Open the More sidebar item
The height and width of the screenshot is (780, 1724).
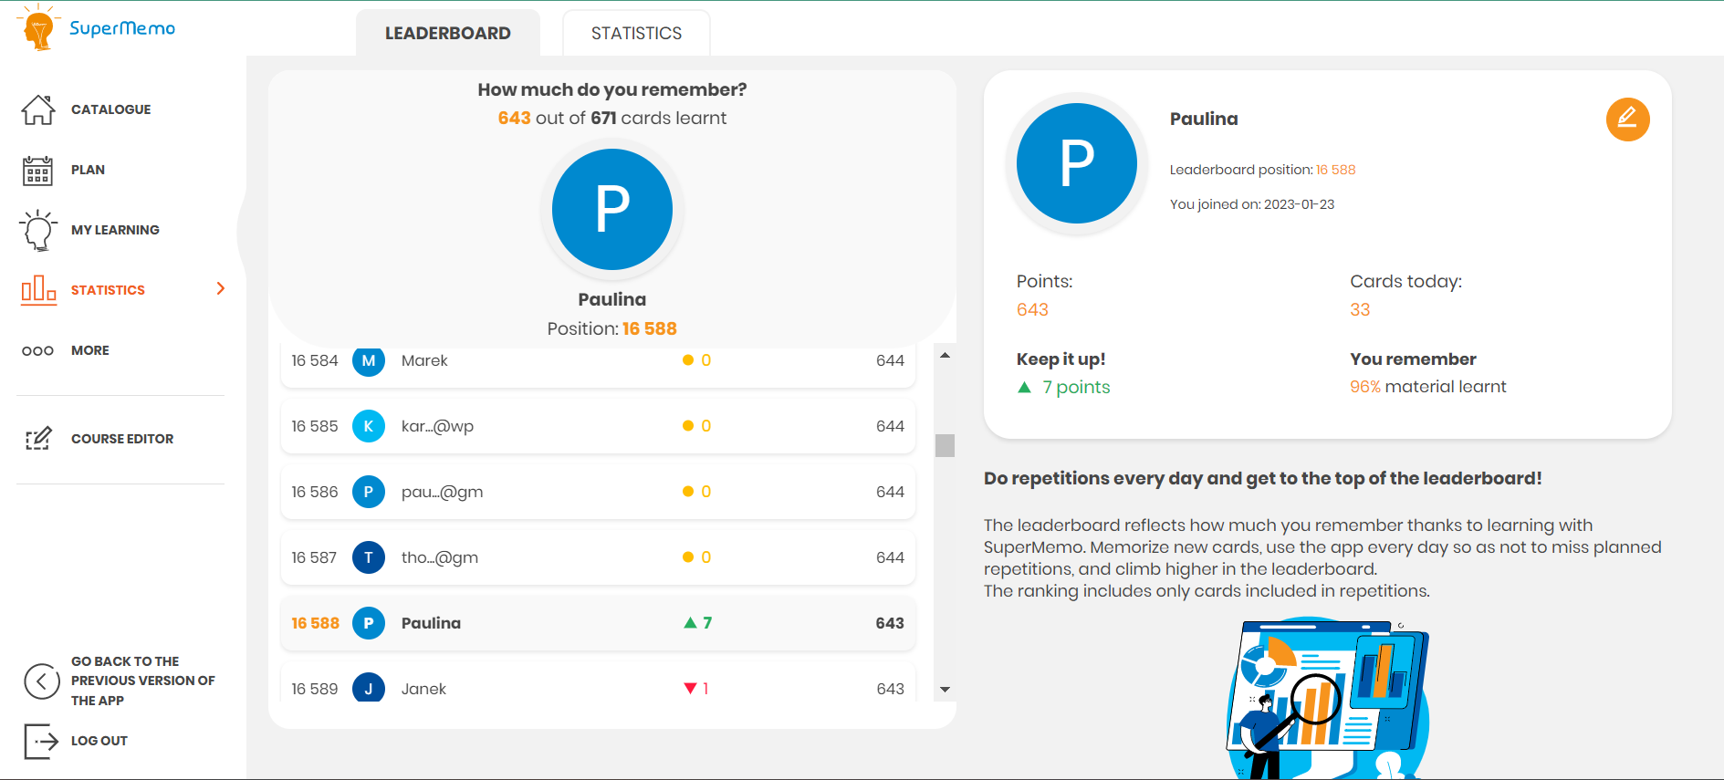click(x=90, y=350)
